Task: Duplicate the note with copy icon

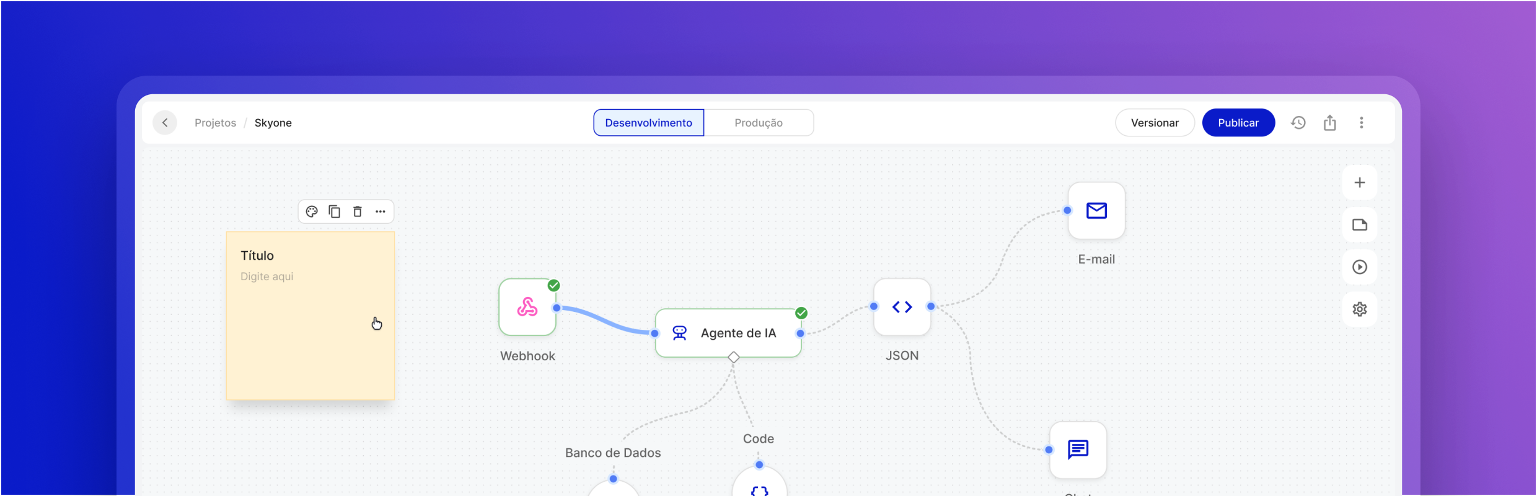Action: coord(335,212)
